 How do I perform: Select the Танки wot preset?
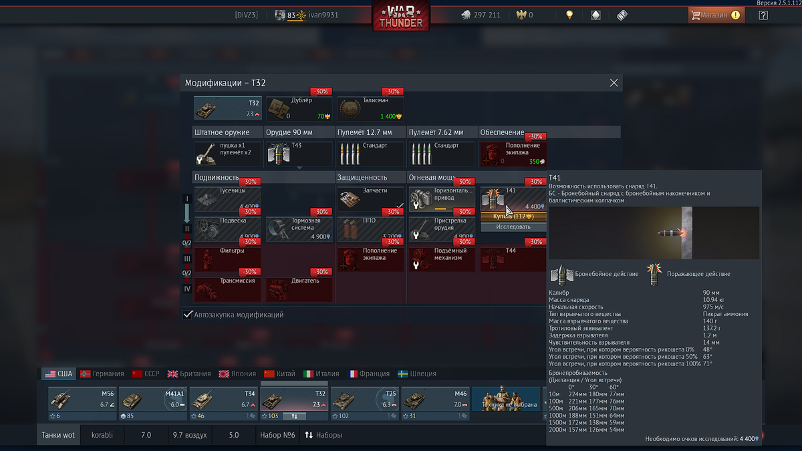coord(59,435)
